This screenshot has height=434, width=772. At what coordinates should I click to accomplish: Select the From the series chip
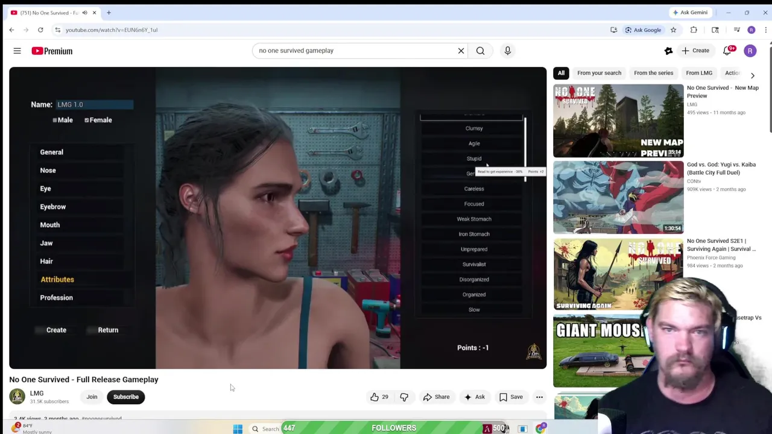point(653,73)
